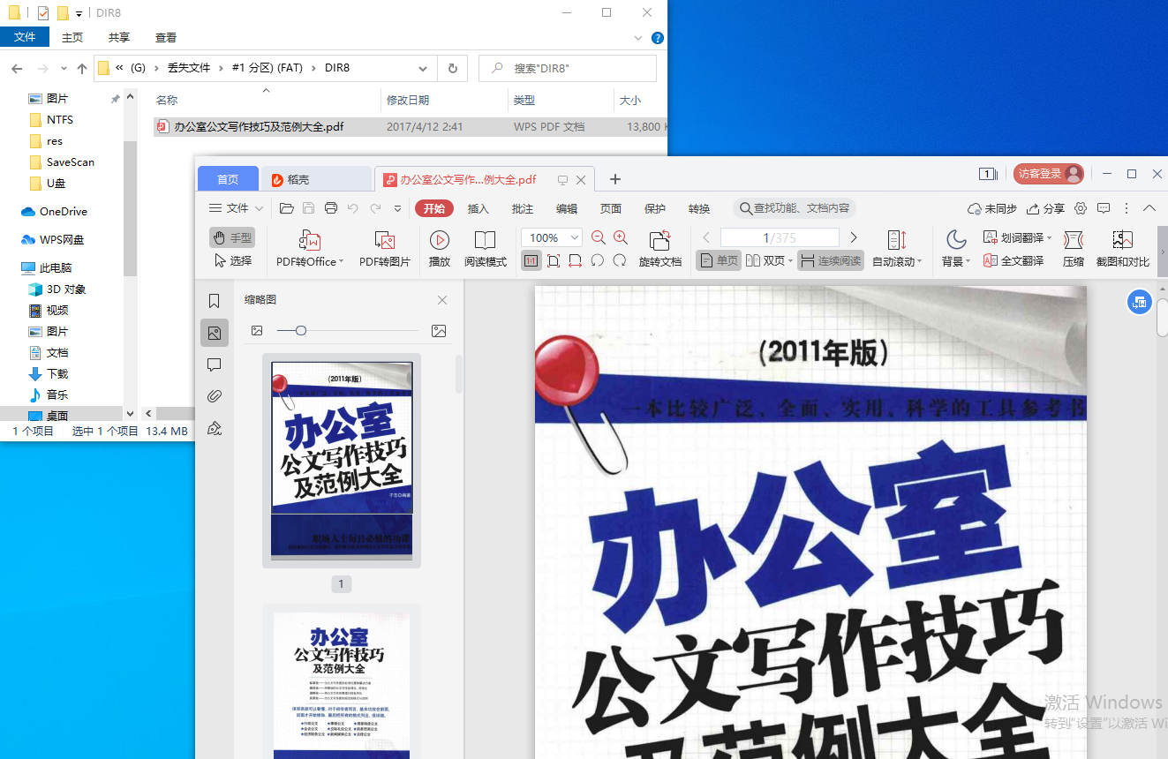Screen dimensions: 1168x759
Task: Click the 旋转文档 rotate document icon
Action: pos(659,248)
